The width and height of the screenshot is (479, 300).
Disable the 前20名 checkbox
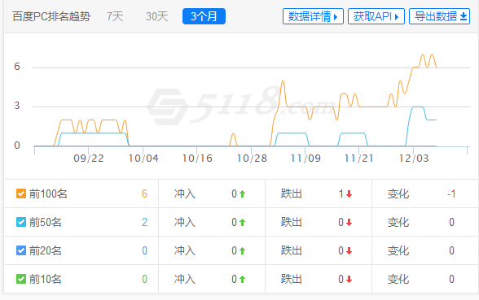21,250
